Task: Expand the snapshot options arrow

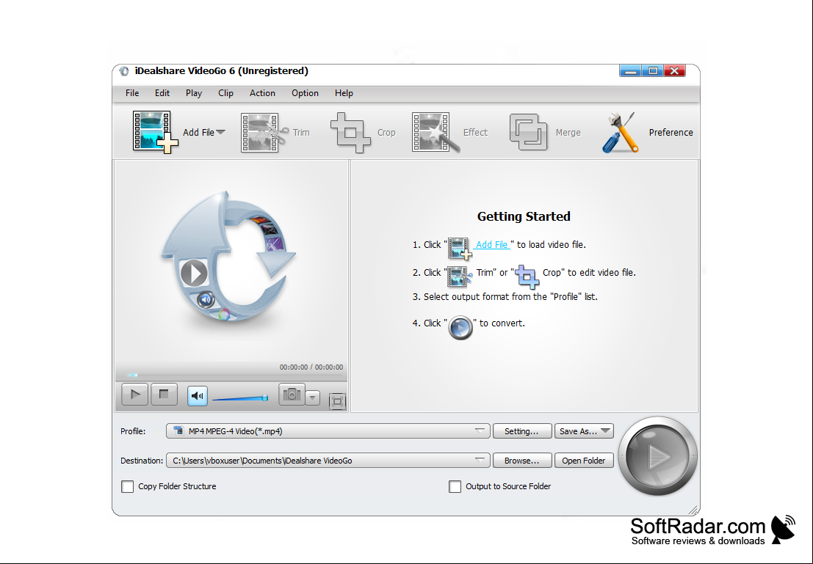Action: [313, 398]
